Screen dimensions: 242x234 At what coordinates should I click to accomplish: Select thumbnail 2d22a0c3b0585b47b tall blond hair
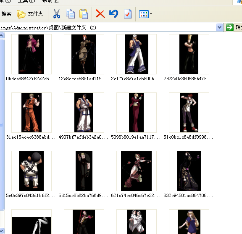[x=189, y=54]
